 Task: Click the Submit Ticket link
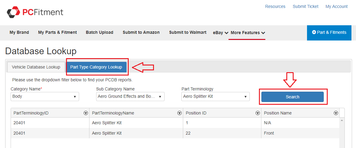point(305,6)
